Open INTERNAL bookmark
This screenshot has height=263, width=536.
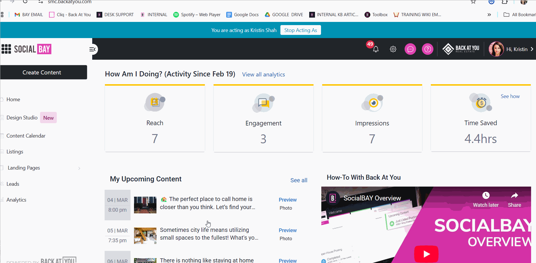pyautogui.click(x=154, y=15)
